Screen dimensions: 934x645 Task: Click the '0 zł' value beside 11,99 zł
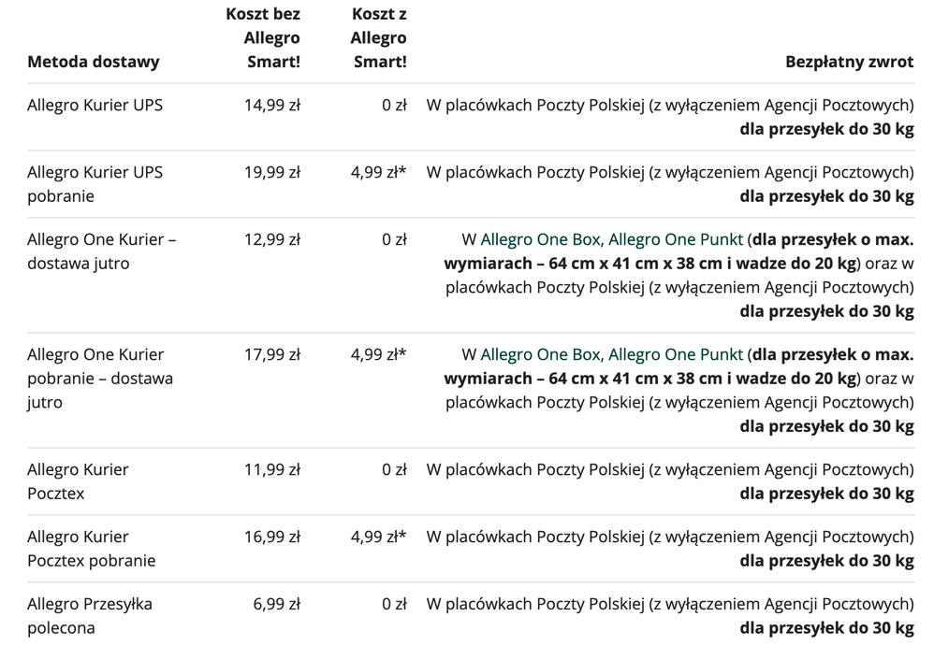(394, 470)
